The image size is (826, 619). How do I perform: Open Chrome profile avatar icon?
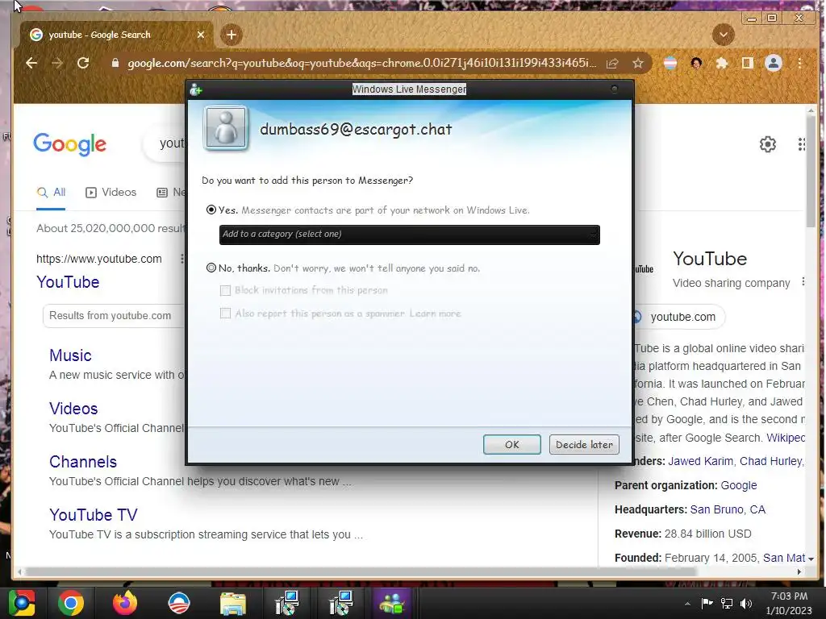click(x=774, y=63)
